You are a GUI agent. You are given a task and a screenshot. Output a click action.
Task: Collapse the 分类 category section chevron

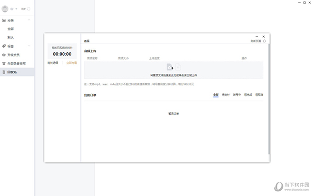tap(29, 20)
